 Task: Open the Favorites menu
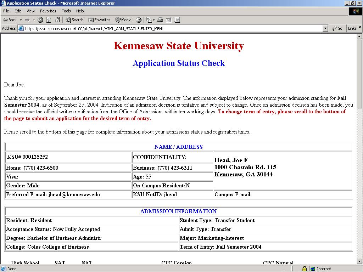tap(48, 11)
